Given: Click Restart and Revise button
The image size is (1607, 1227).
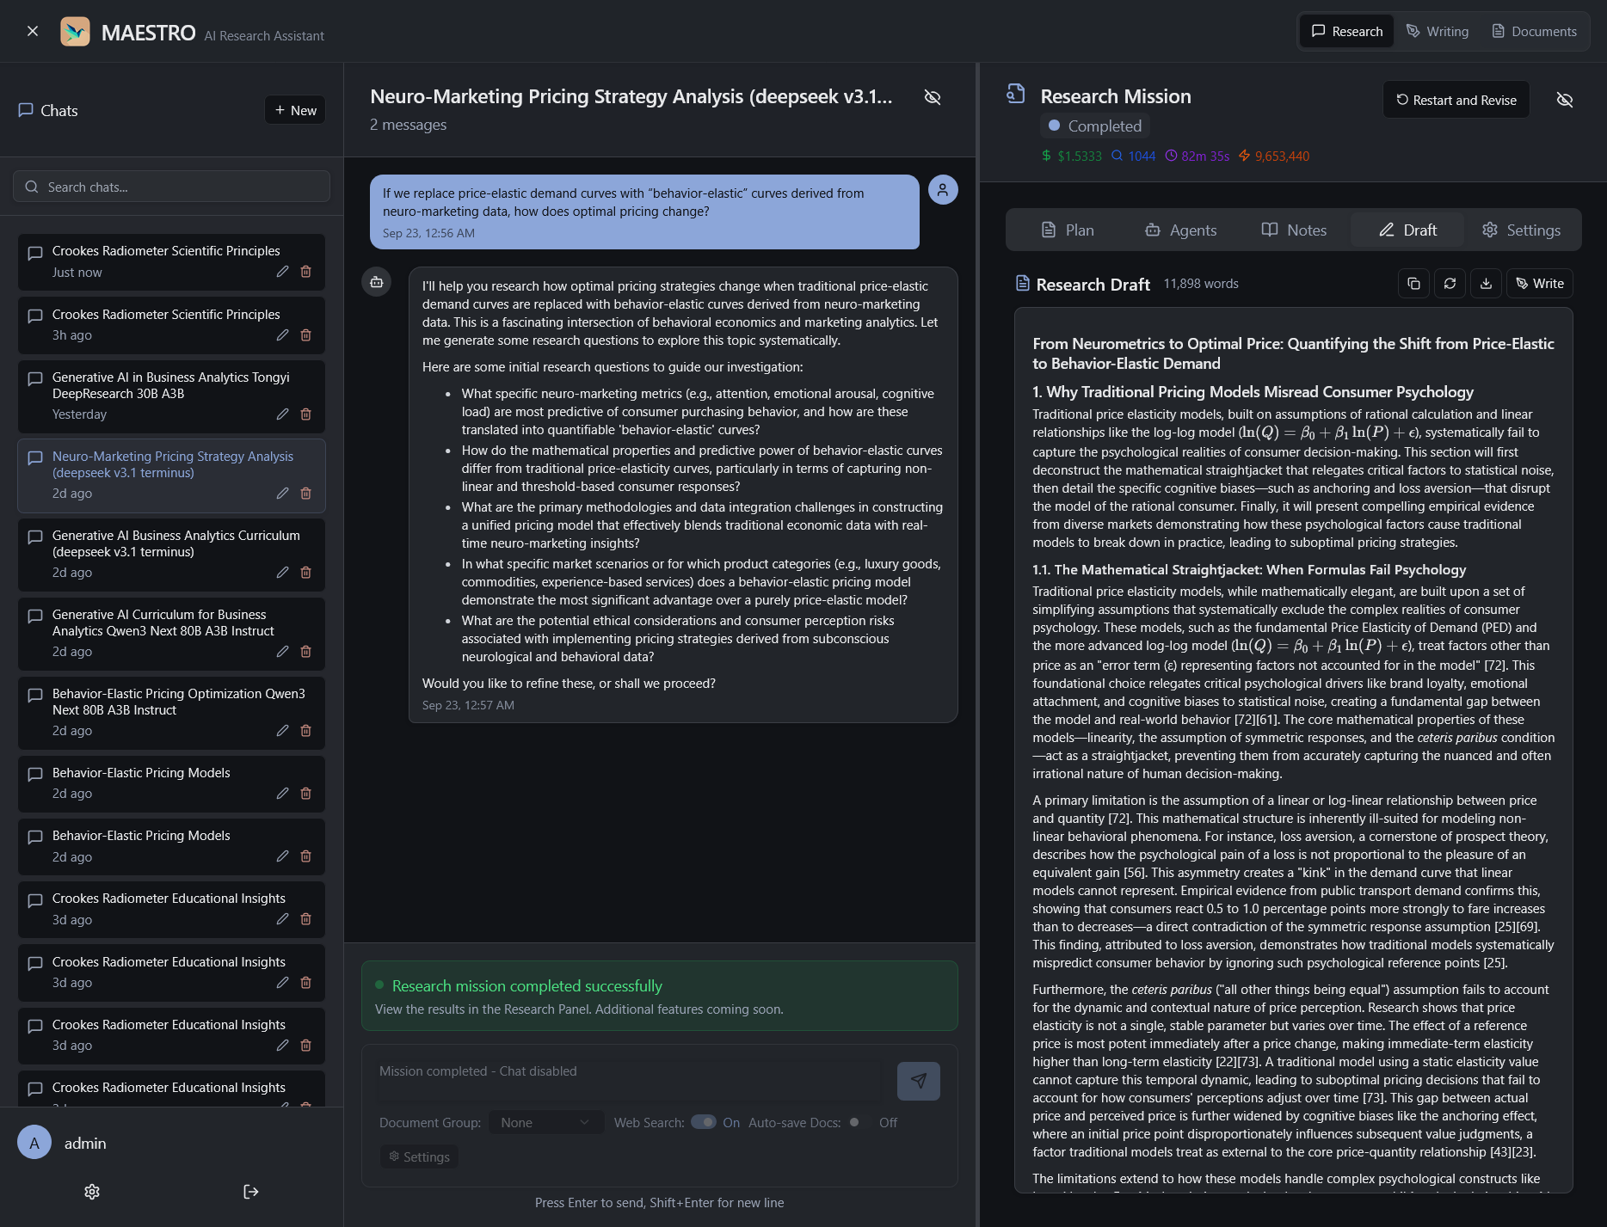Looking at the screenshot, I should pyautogui.click(x=1456, y=100).
